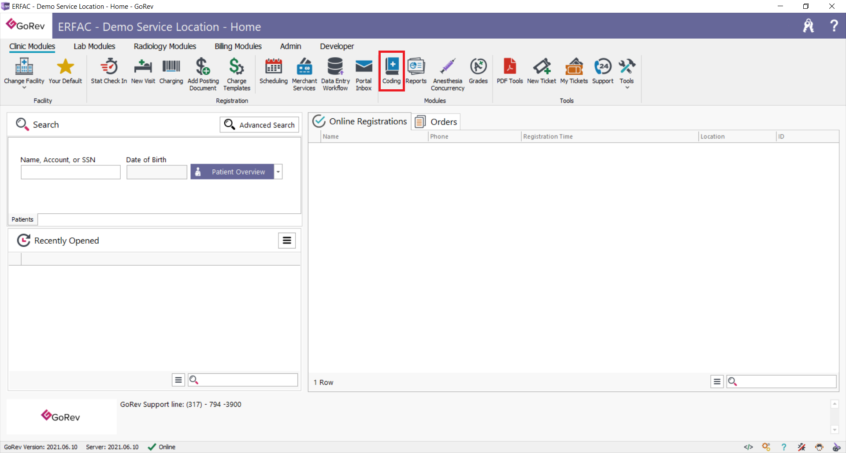
Task: Switch to Radiology Modules tab
Action: [x=165, y=46]
